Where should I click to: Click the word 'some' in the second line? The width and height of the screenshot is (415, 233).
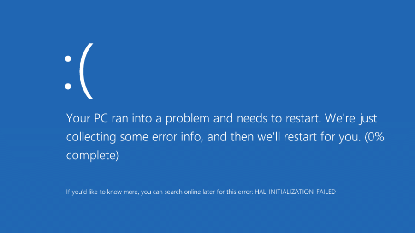coord(134,138)
